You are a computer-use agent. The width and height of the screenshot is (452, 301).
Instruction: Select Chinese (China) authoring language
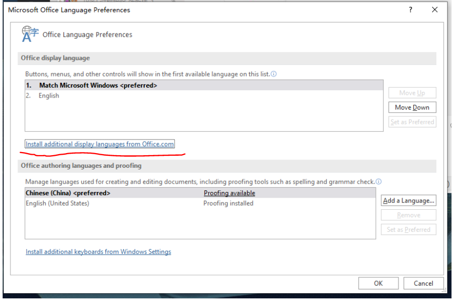pos(68,193)
